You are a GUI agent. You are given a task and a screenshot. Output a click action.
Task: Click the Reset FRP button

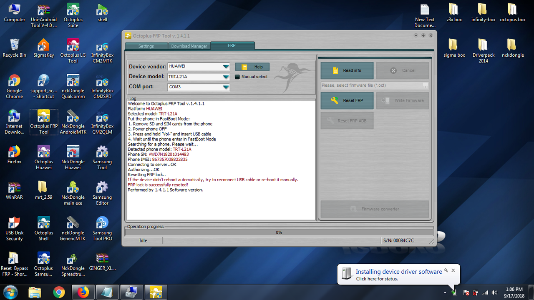[347, 100]
